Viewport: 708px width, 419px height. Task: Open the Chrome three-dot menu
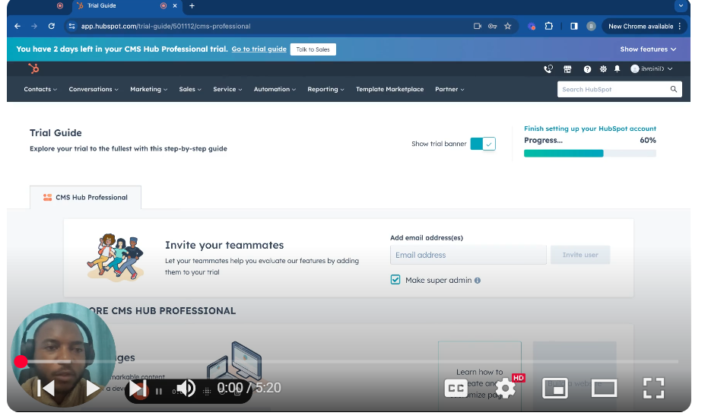pyautogui.click(x=680, y=26)
